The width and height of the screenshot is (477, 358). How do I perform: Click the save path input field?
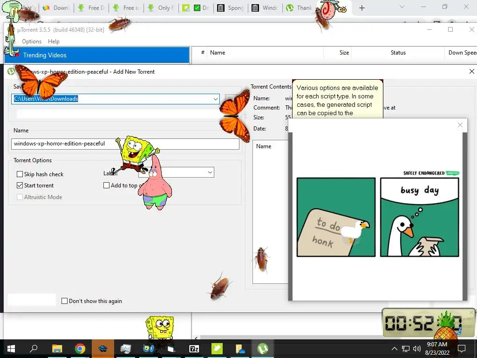coord(116,99)
